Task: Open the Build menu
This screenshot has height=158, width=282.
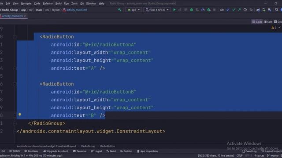Action: tap(58, 4)
